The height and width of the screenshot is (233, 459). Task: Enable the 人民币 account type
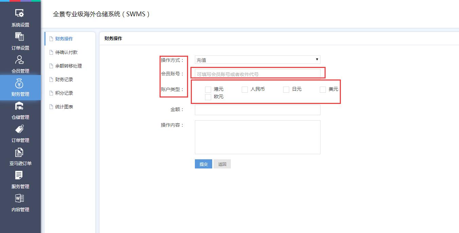[x=245, y=89]
